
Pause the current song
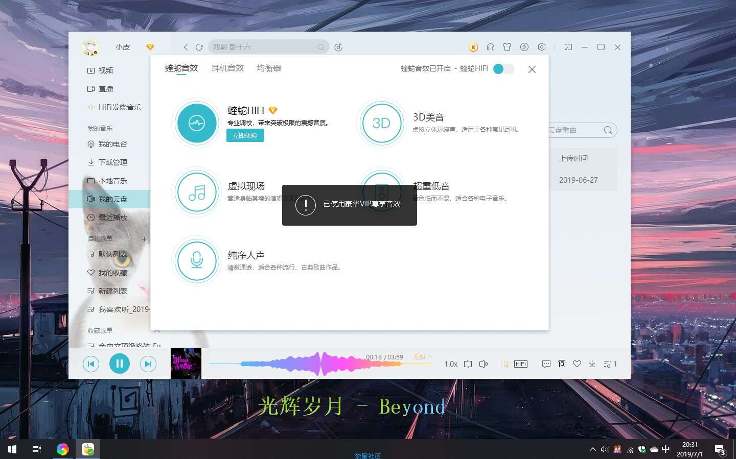coord(120,364)
